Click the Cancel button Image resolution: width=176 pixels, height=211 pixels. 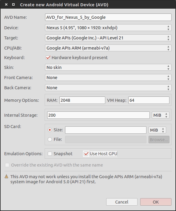click(x=122, y=202)
